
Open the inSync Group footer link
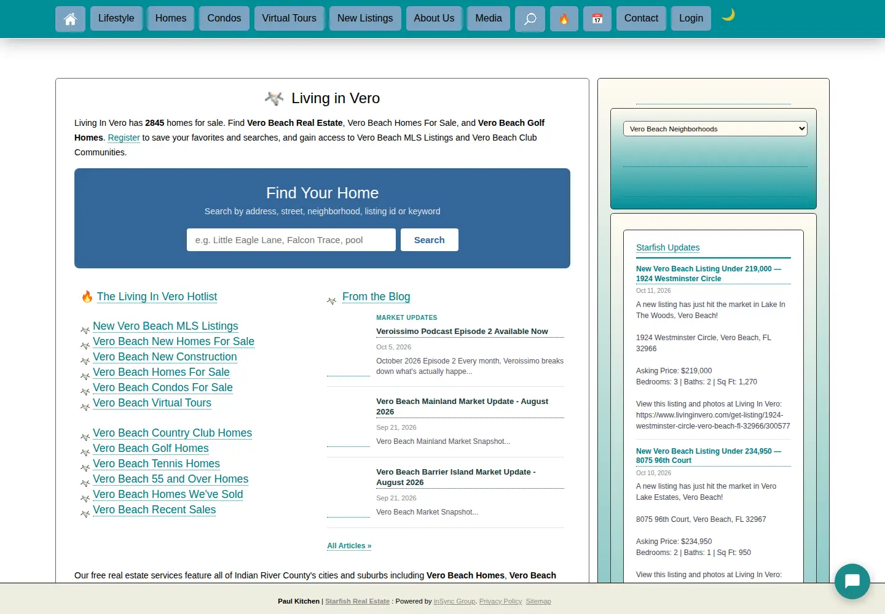pos(454,601)
